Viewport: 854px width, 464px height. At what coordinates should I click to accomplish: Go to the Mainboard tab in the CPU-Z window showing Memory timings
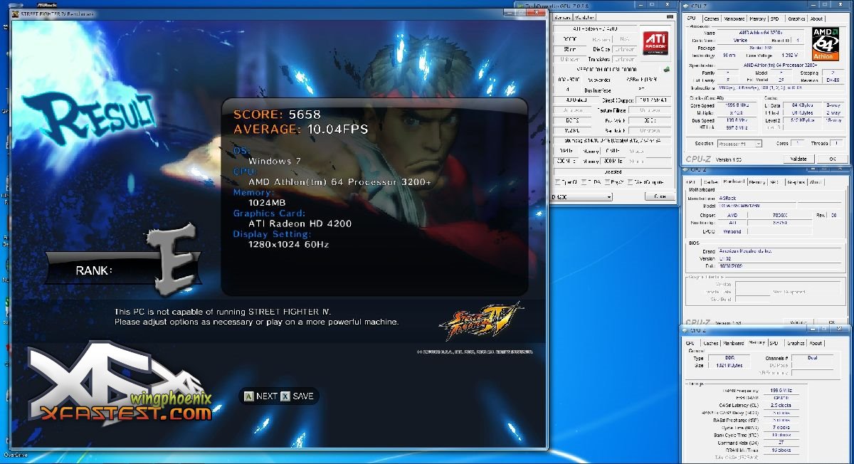734,342
